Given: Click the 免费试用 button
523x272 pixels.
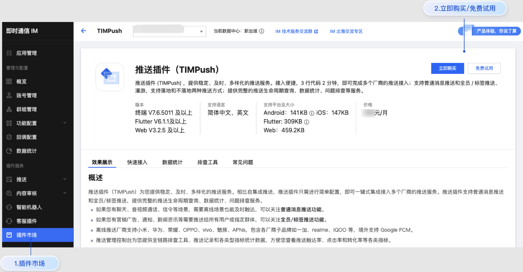Looking at the screenshot, I should (x=484, y=68).
